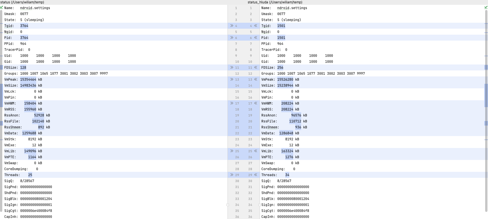
Task: Click CoreDumping line in the right pane
Action: pyautogui.click(x=278, y=169)
